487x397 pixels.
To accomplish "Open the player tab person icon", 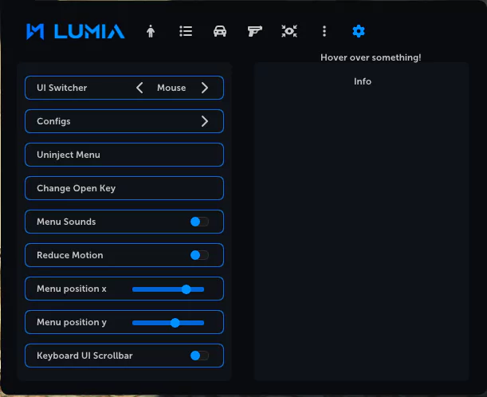I will point(151,31).
